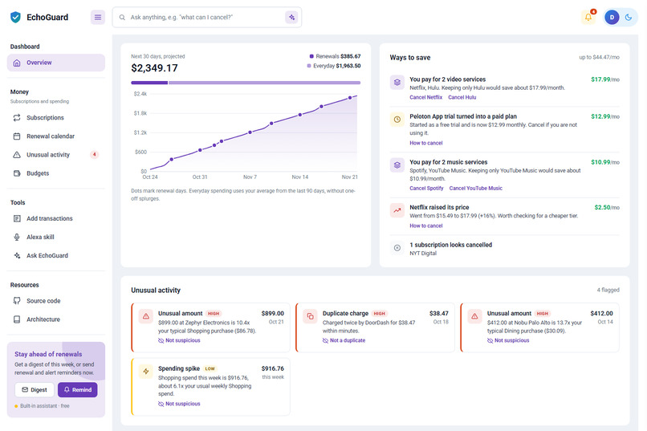Click the $2,349.17 projected total
Screen dimensions: 647x431
coord(154,68)
